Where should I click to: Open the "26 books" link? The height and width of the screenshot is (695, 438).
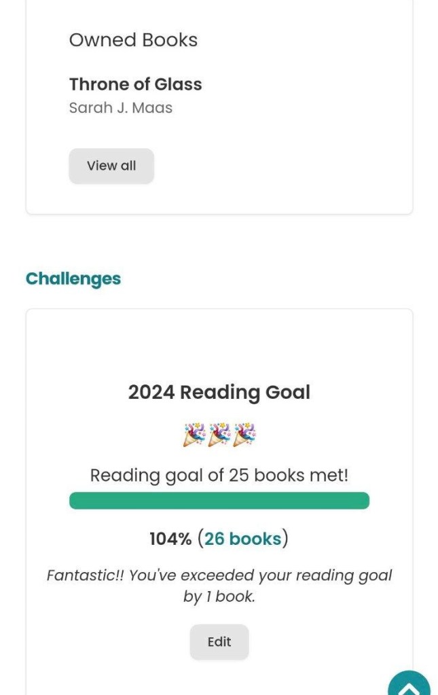(242, 539)
